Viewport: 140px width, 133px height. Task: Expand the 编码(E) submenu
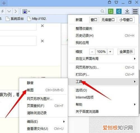(43, 122)
